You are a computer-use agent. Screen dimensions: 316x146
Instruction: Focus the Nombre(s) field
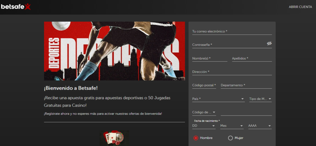coord(210,58)
